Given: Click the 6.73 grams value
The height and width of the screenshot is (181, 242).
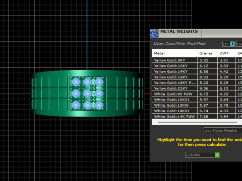Looking at the screenshot, I should click(x=204, y=94).
